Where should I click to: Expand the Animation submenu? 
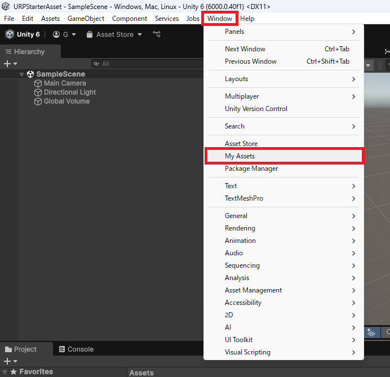(x=283, y=241)
